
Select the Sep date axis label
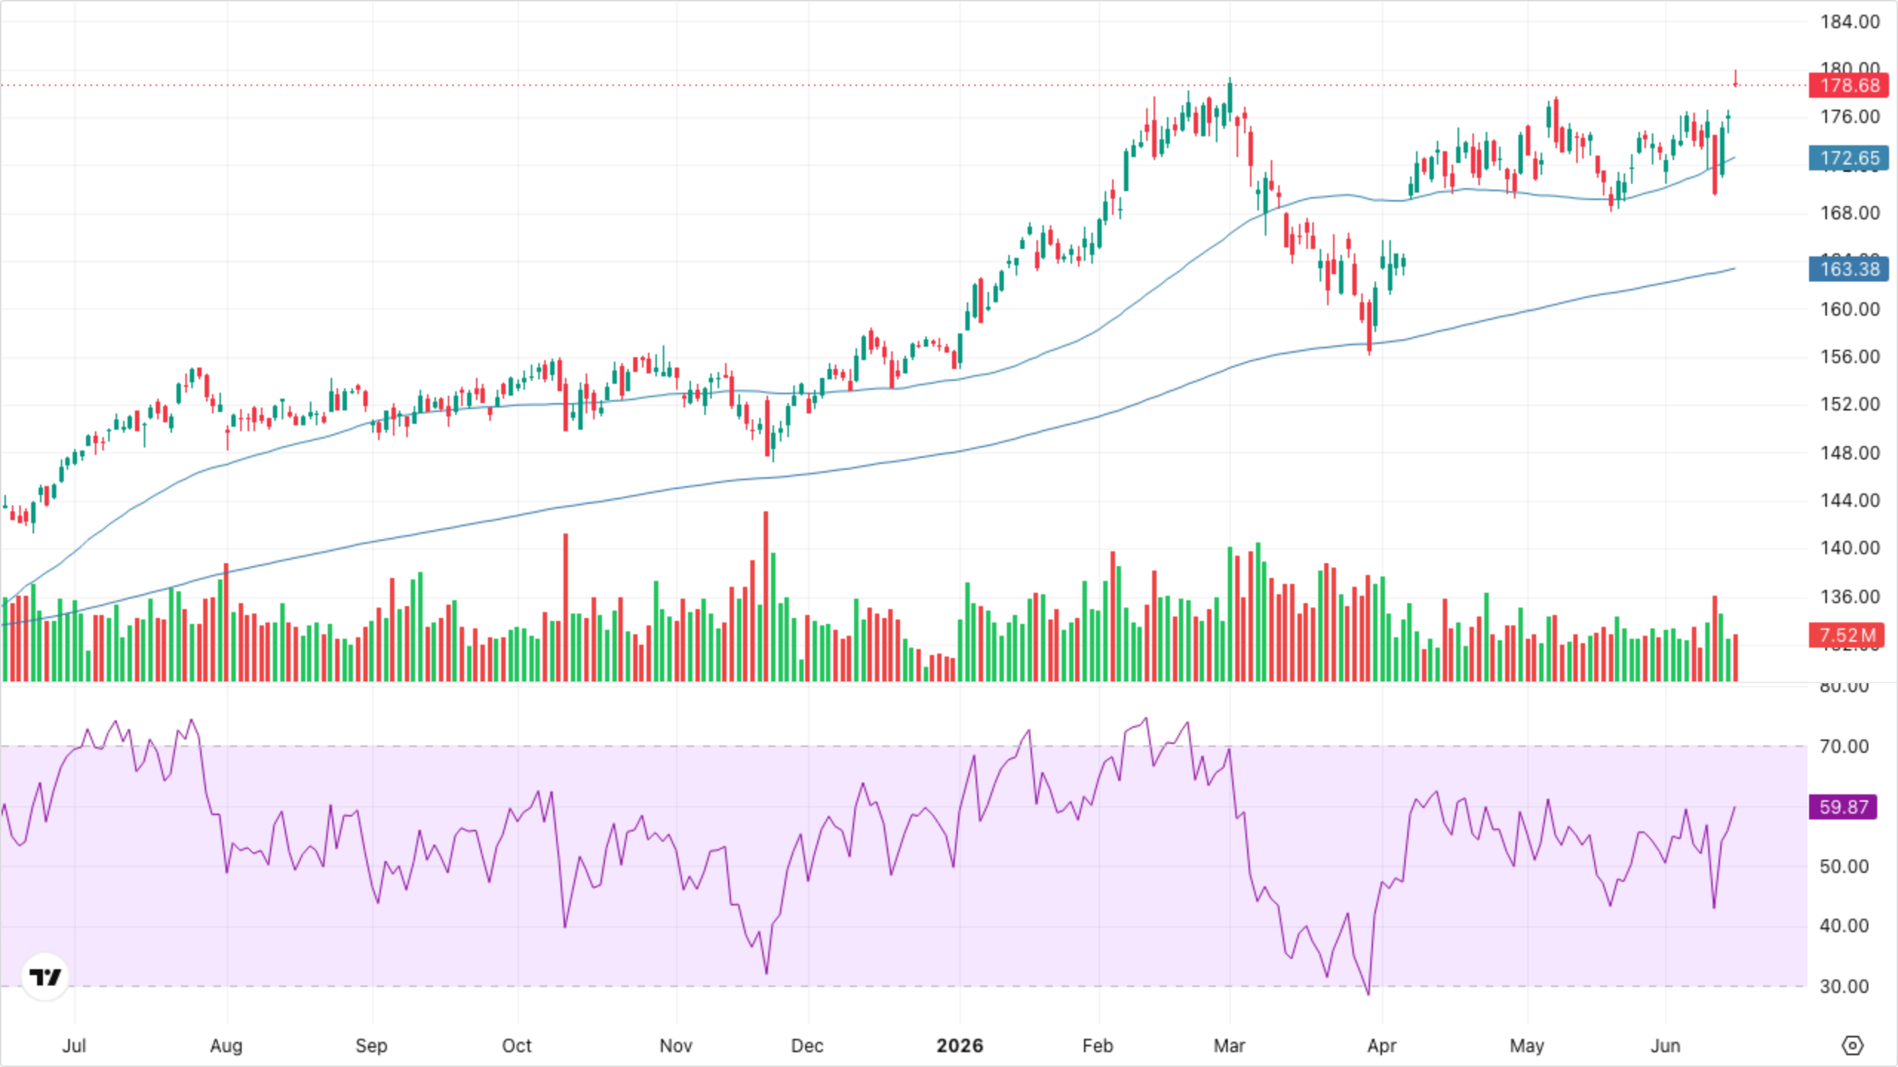[x=371, y=1046]
